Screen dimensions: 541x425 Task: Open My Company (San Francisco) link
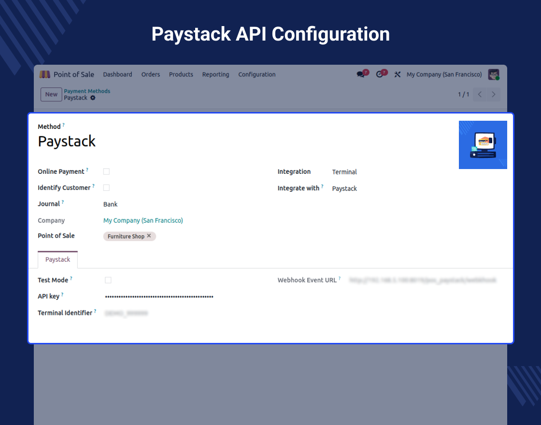[143, 220]
